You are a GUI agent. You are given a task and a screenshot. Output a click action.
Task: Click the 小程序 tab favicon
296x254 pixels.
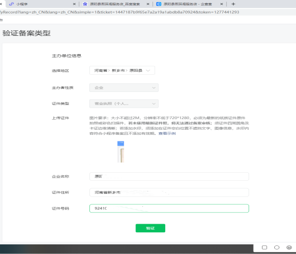(x=12, y=4)
